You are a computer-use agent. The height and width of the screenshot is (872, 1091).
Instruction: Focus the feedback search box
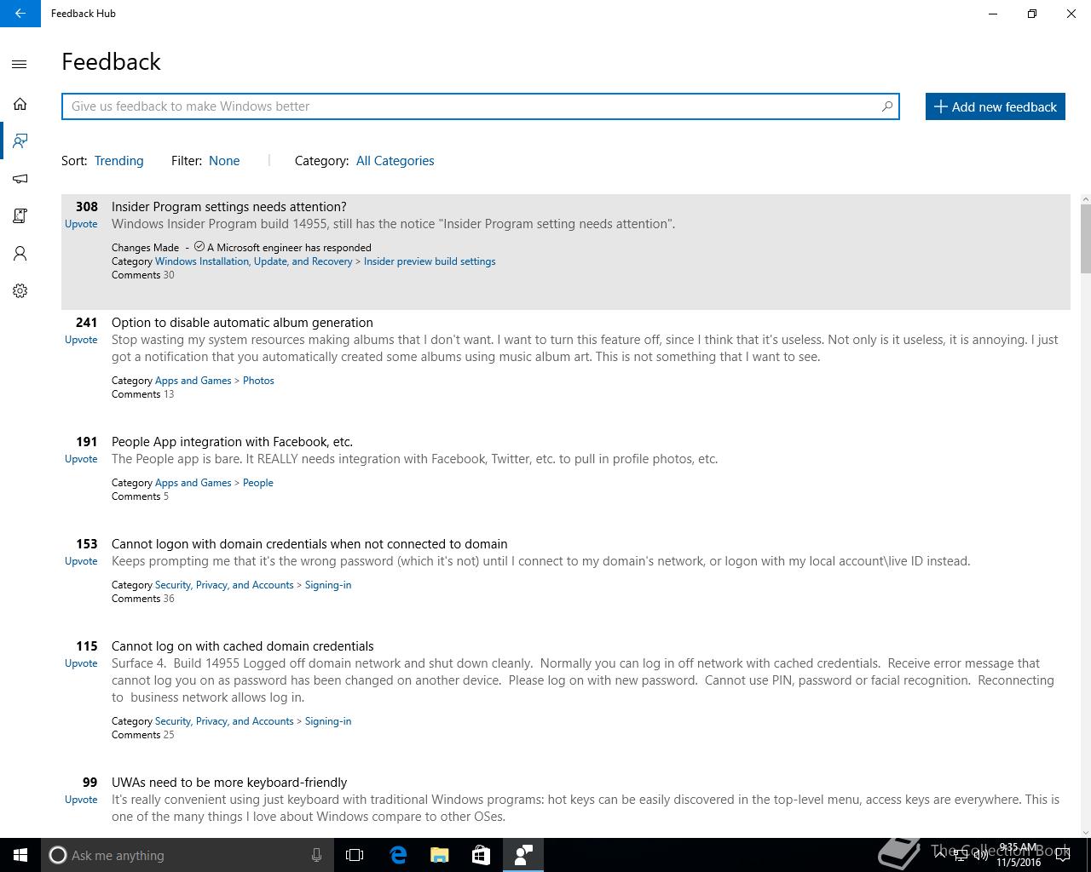480,106
